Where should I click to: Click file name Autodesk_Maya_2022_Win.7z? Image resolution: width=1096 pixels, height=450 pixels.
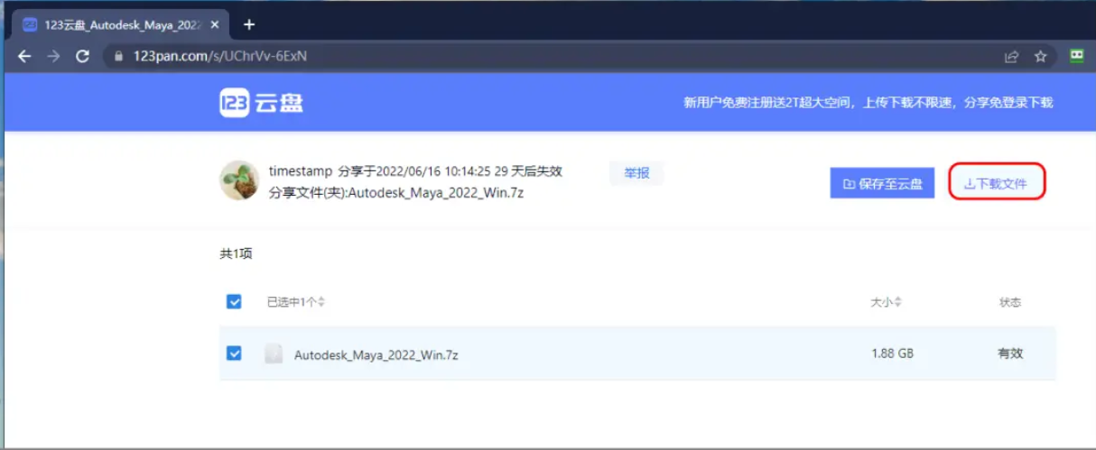(376, 354)
